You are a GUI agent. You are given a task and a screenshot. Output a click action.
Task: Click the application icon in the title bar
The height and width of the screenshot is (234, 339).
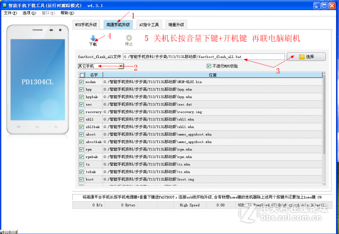coord(4,5)
